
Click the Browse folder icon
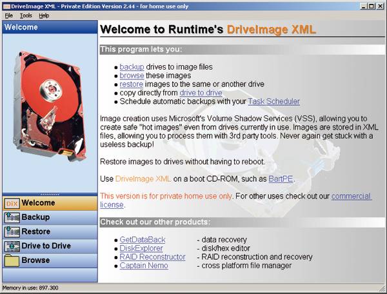12,260
